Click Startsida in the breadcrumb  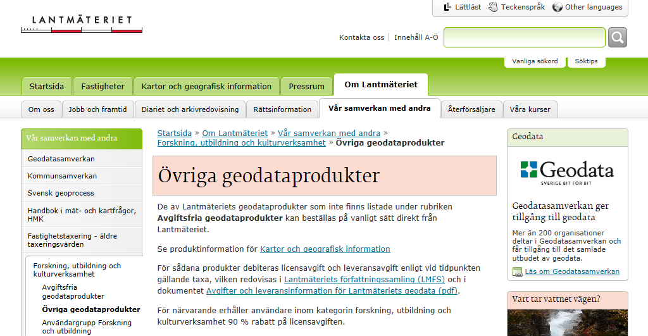(x=175, y=133)
